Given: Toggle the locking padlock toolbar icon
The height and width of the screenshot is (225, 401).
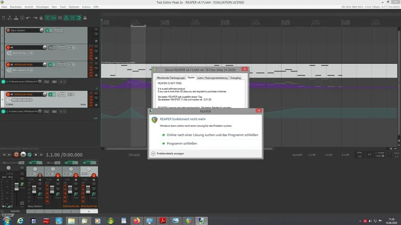Looking at the screenshot, I should tap(85, 18).
